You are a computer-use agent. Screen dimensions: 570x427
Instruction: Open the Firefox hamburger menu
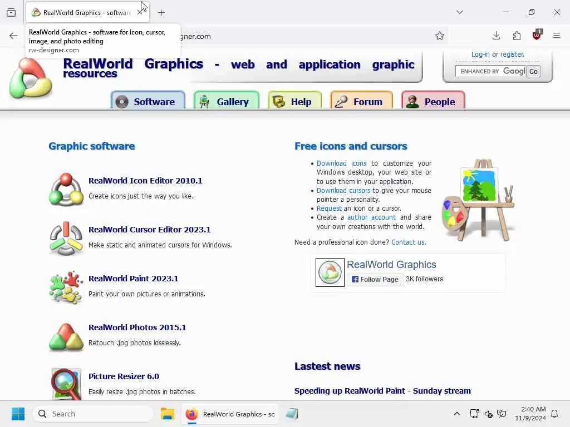click(x=557, y=36)
